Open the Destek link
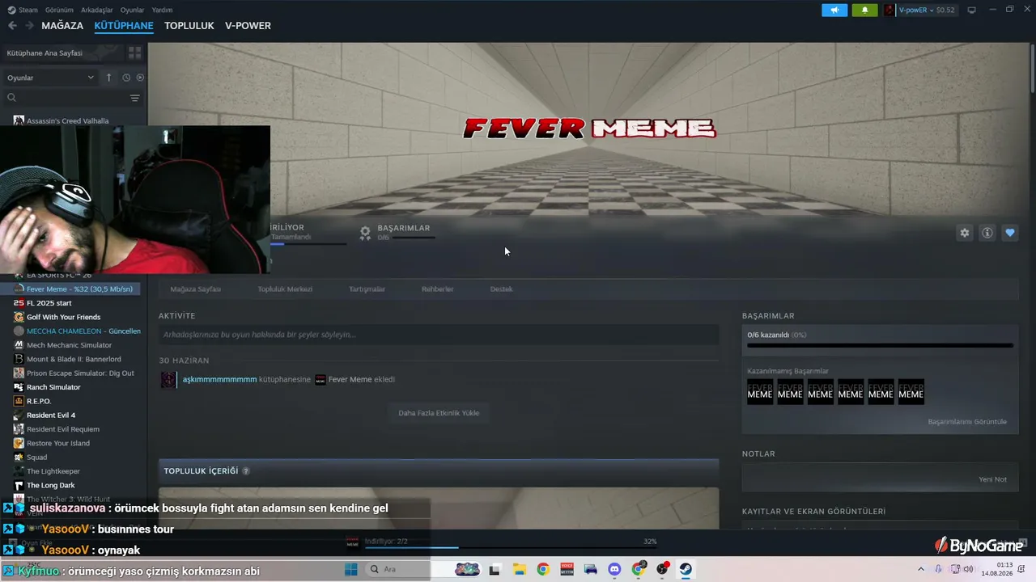Screen dimensions: 1036x582 click(x=501, y=289)
